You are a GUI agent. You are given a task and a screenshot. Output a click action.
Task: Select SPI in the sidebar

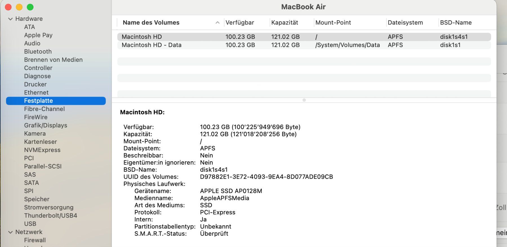click(28, 191)
